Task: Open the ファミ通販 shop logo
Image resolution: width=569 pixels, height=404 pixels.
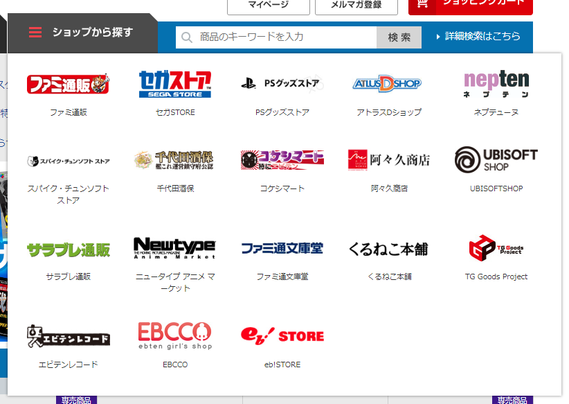Action: pos(69,84)
